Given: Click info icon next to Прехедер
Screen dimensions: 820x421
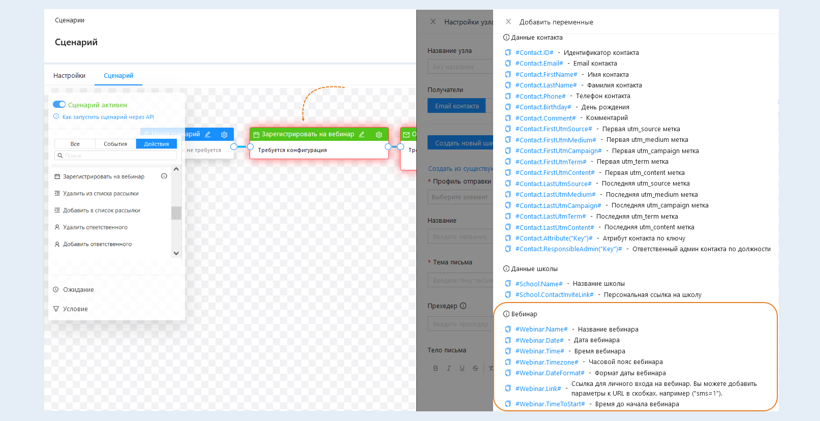Looking at the screenshot, I should tap(463, 306).
